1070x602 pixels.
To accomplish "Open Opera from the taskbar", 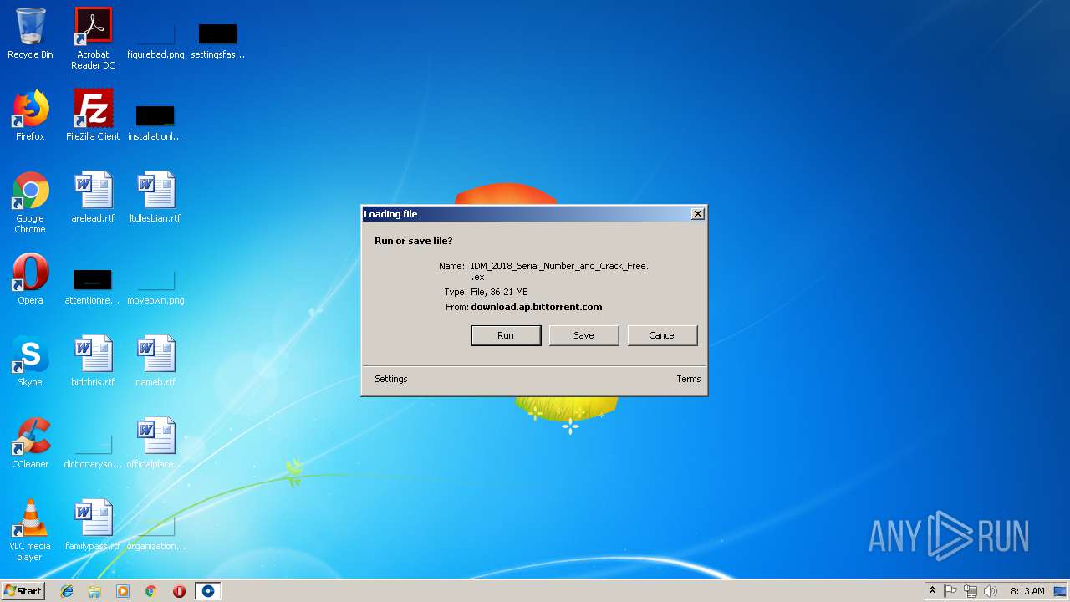I will point(179,591).
